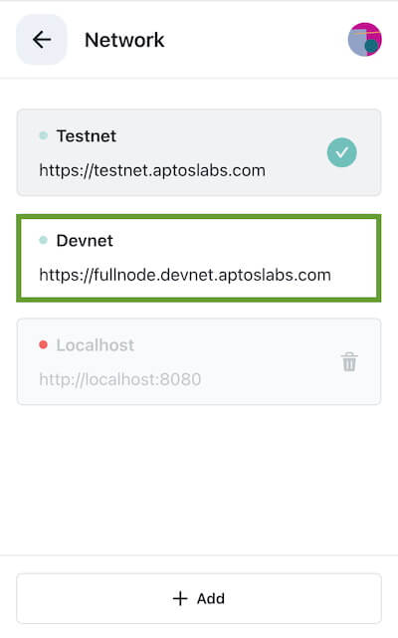Select the Testnet network name

tap(87, 136)
